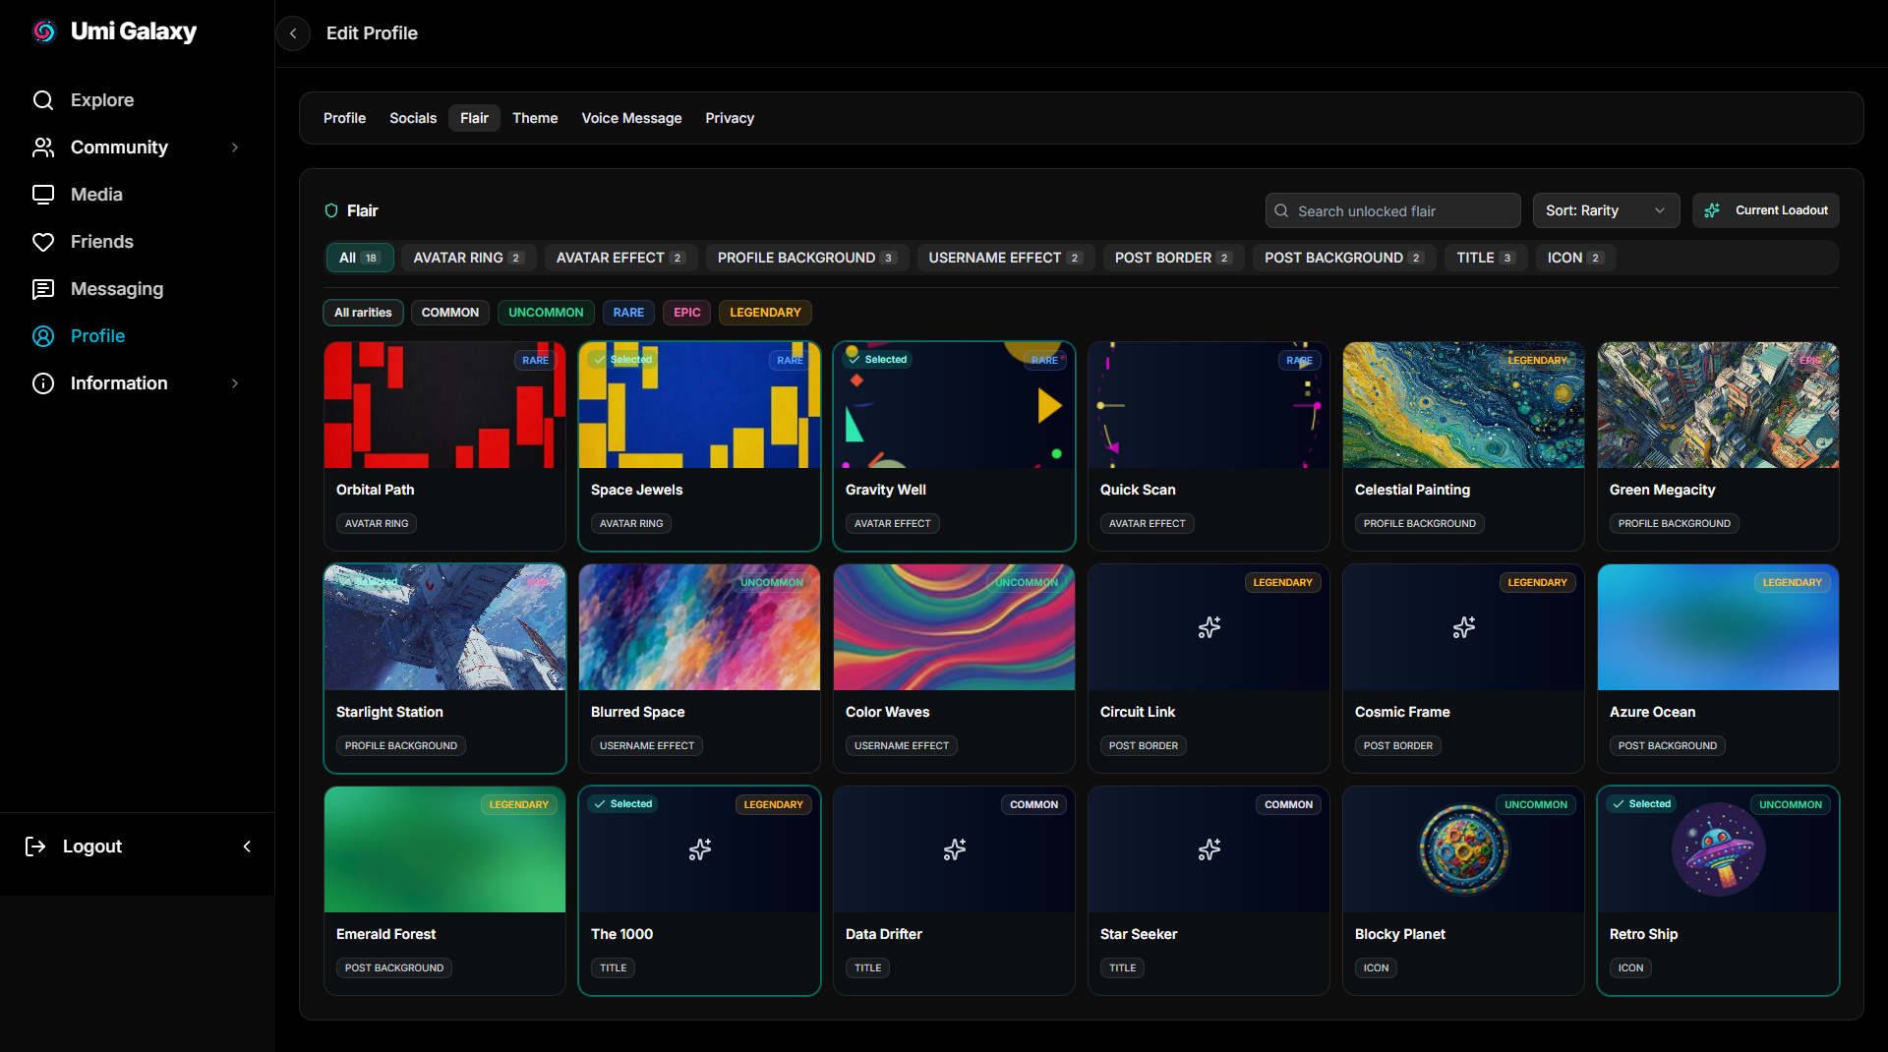This screenshot has height=1052, width=1888.
Task: Show the TITLE category
Action: [1485, 258]
